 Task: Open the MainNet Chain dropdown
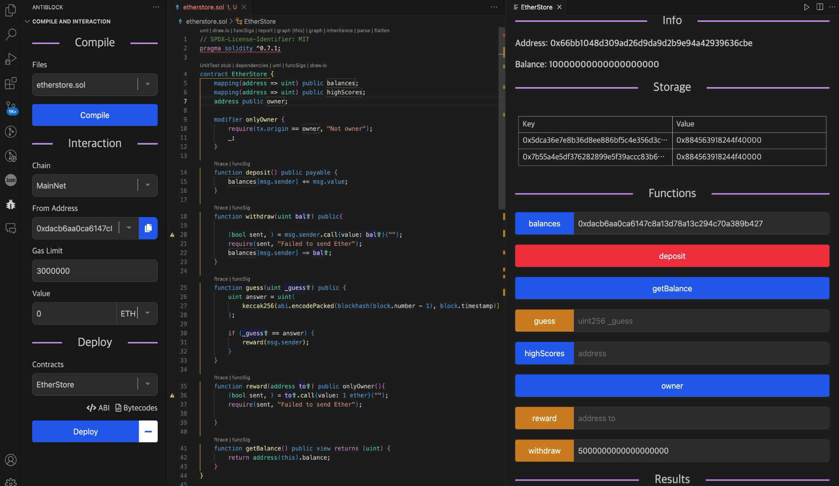click(148, 185)
